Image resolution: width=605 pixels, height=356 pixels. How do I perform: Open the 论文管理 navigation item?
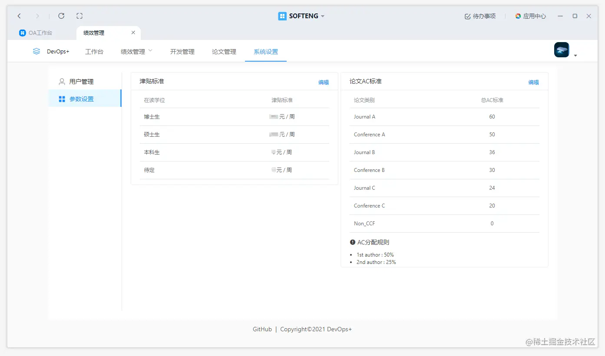pyautogui.click(x=223, y=51)
